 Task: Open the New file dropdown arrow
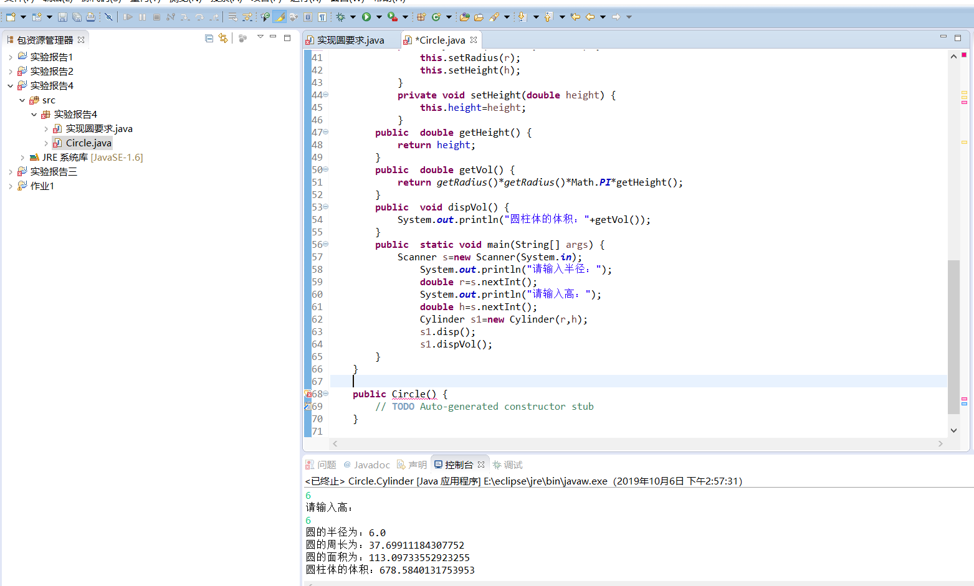tap(23, 17)
